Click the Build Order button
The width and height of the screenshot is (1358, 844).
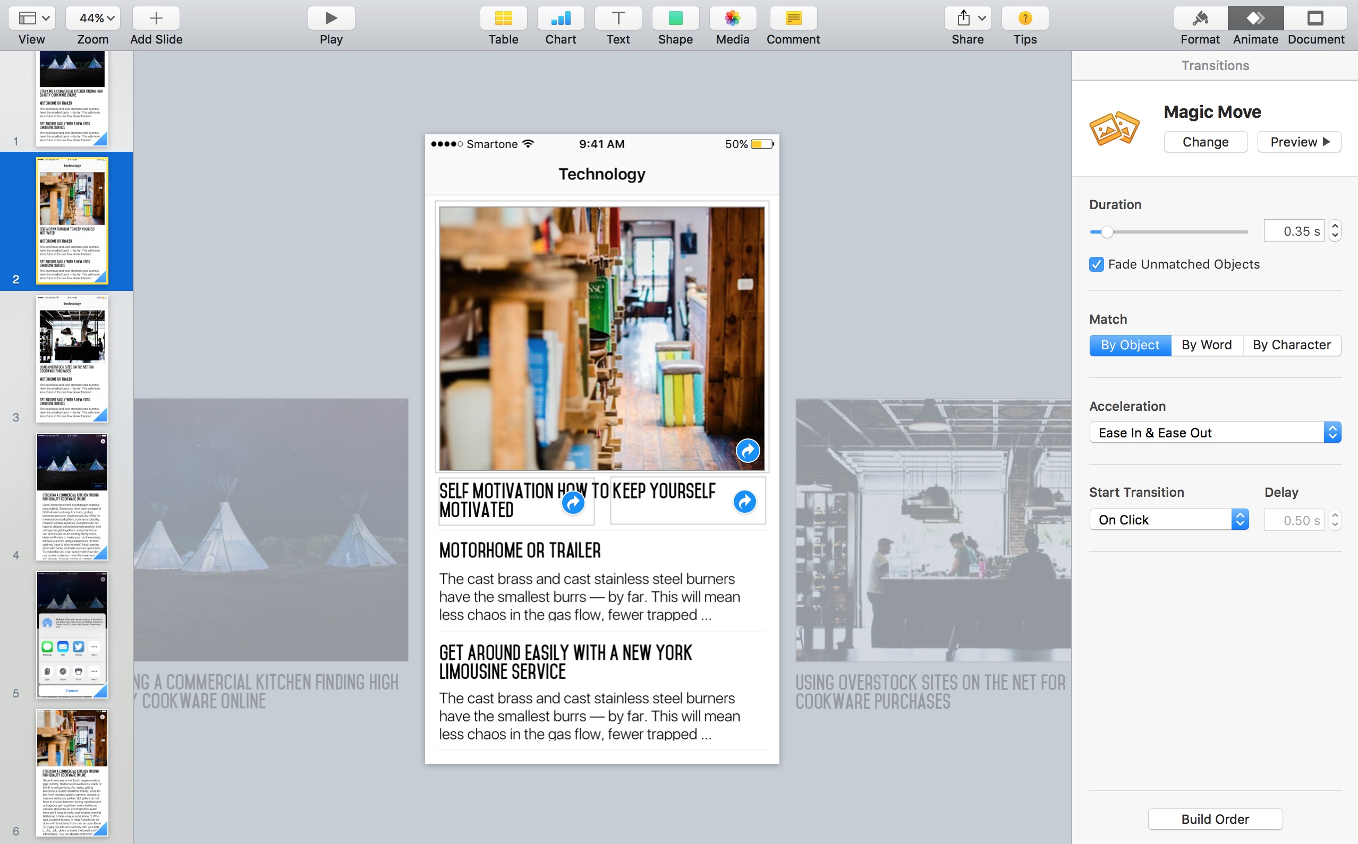click(x=1215, y=819)
